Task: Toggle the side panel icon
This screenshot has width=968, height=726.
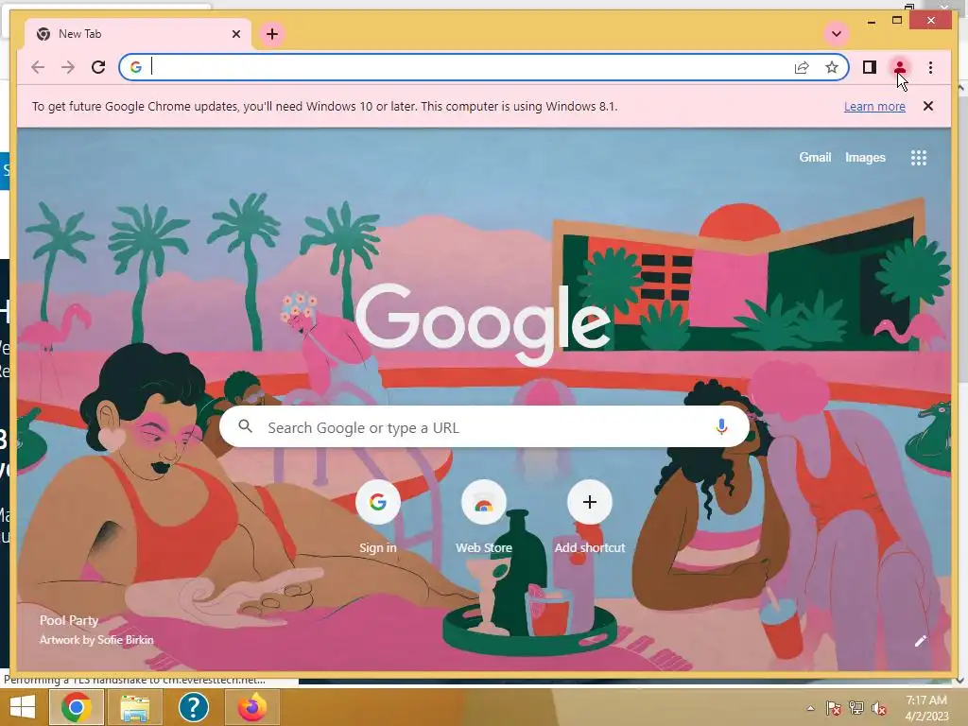Action: pyautogui.click(x=870, y=67)
